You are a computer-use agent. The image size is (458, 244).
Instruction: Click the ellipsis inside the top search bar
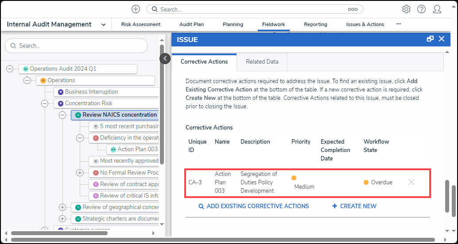[353, 9]
